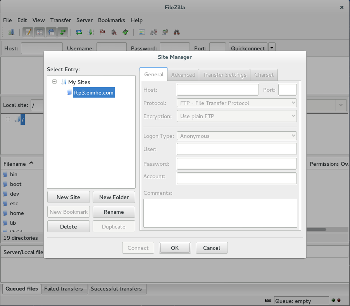Open the Help menu
350x306 pixels.
point(136,20)
